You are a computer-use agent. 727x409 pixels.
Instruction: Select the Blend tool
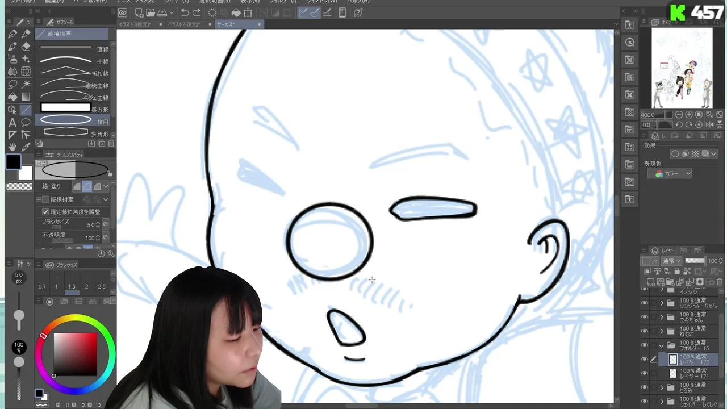(12, 72)
